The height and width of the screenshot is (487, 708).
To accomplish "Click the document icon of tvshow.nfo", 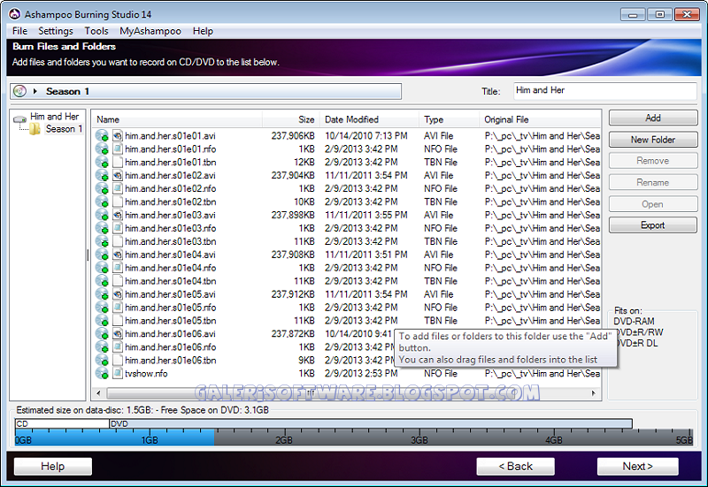I will click(118, 373).
